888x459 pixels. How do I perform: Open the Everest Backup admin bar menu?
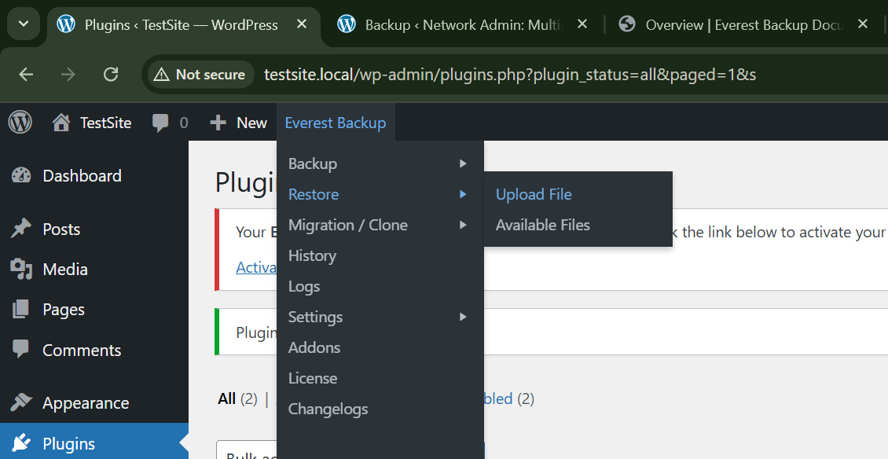(x=336, y=122)
